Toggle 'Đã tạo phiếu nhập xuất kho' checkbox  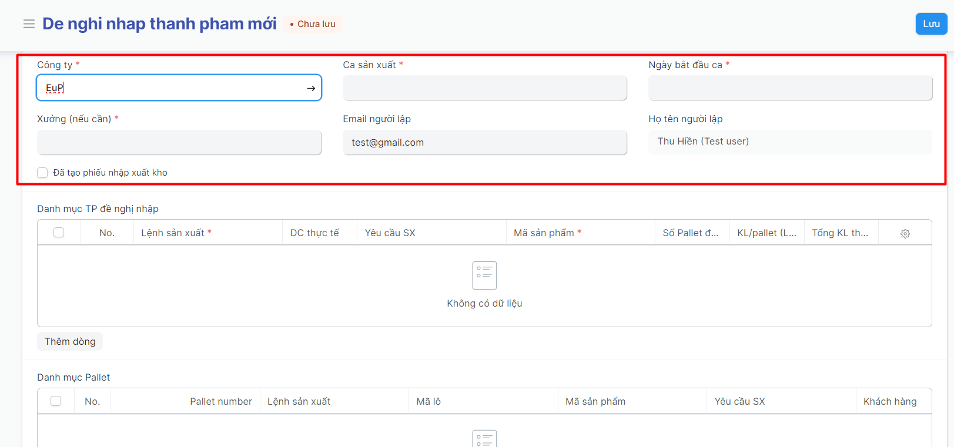click(42, 173)
